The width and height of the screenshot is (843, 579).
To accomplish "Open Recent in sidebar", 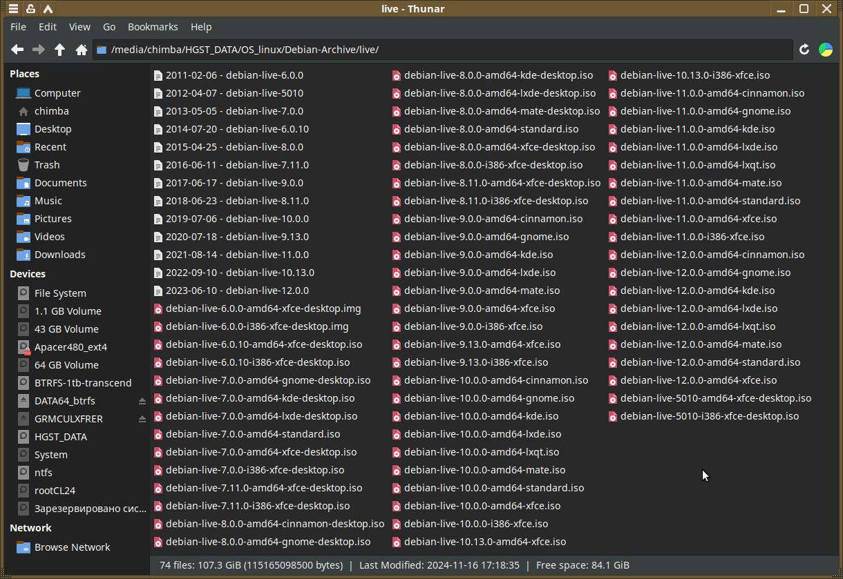I will coord(41,147).
